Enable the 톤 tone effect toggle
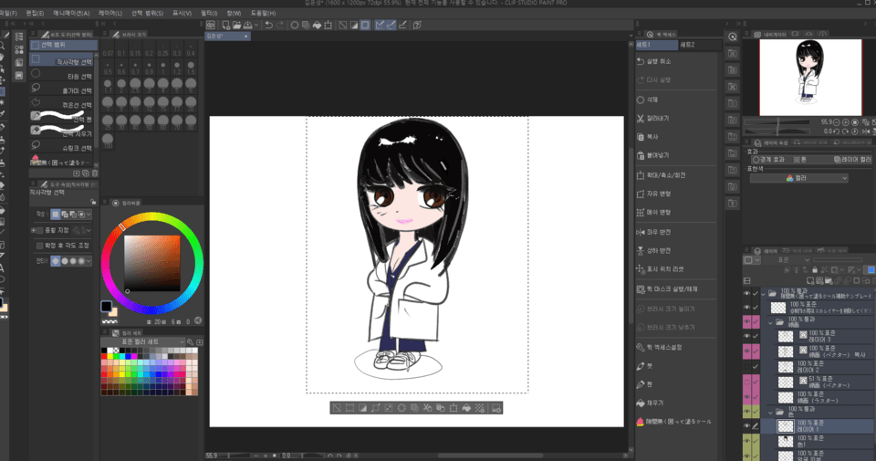The image size is (876, 461). pos(799,160)
